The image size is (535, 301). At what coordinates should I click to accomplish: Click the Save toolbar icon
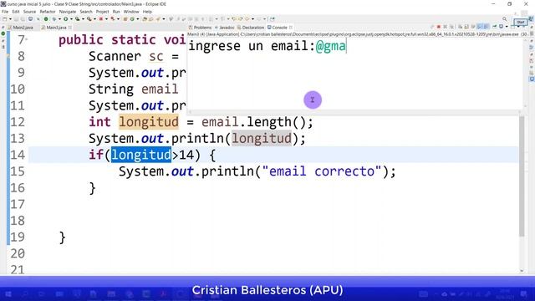tap(16, 19)
